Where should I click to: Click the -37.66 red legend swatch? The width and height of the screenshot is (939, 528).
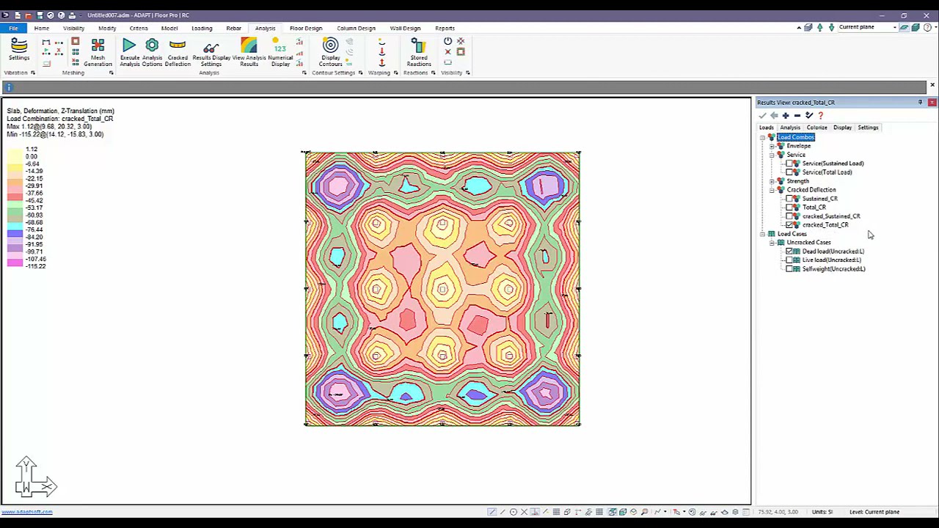15,197
